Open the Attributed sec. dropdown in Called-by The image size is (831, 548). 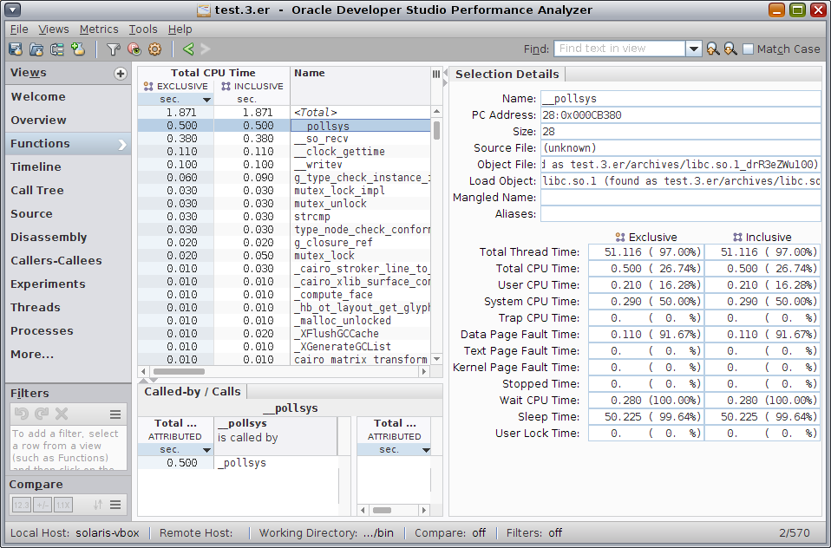[206, 450]
